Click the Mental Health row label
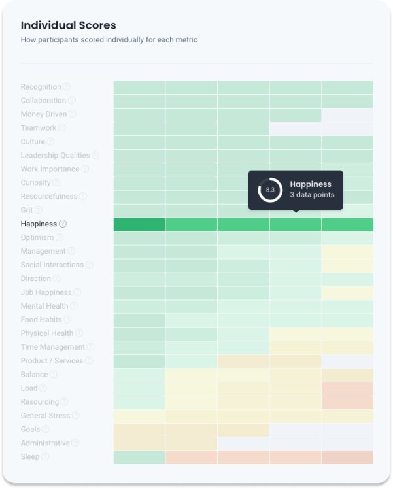 click(44, 306)
